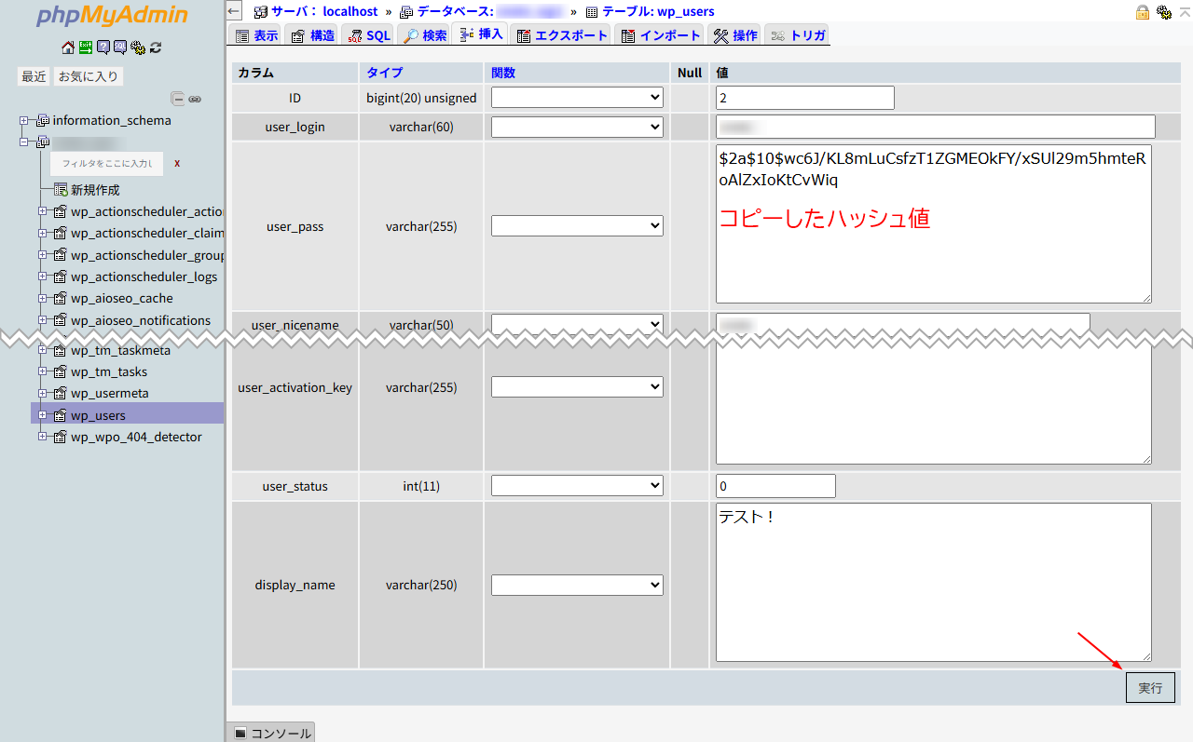Open the トリガ (Triggers) tab
The width and height of the screenshot is (1193, 742).
coord(798,35)
